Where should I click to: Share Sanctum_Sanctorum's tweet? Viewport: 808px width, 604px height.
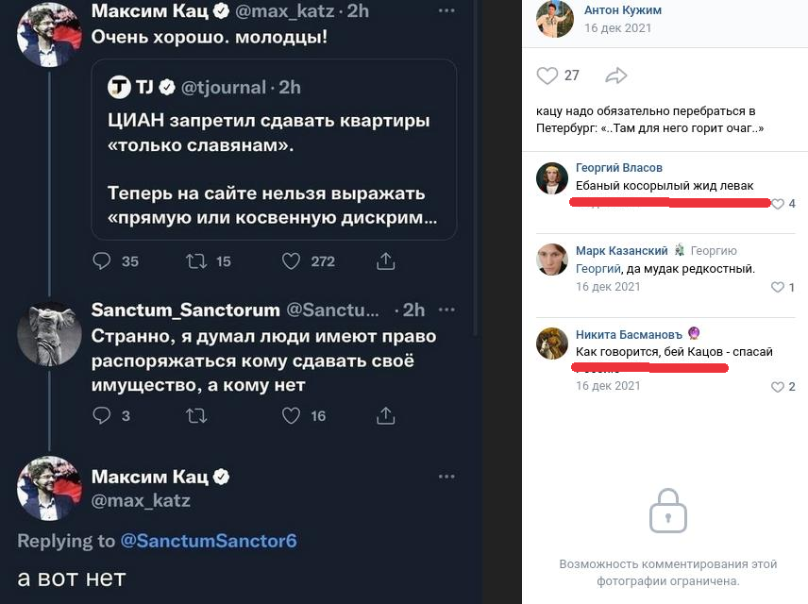tap(385, 415)
